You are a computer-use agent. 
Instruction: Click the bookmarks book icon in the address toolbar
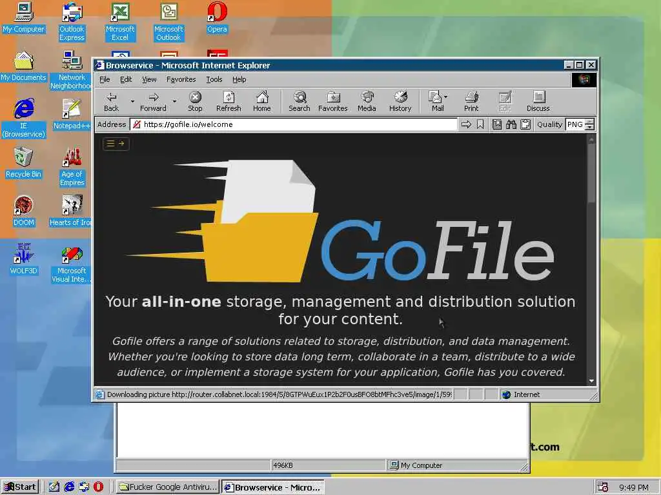tap(497, 124)
